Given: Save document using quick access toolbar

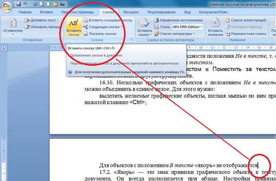Looking at the screenshot, I should pos(19,4).
